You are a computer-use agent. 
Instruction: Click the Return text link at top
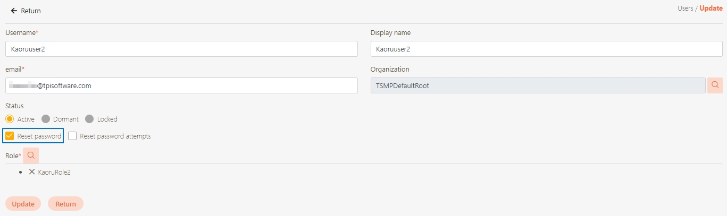31,11
